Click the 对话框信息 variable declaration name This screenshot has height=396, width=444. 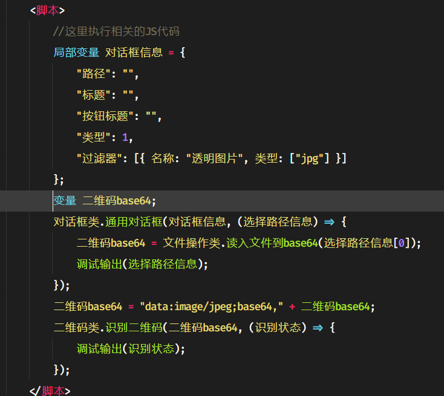point(134,53)
